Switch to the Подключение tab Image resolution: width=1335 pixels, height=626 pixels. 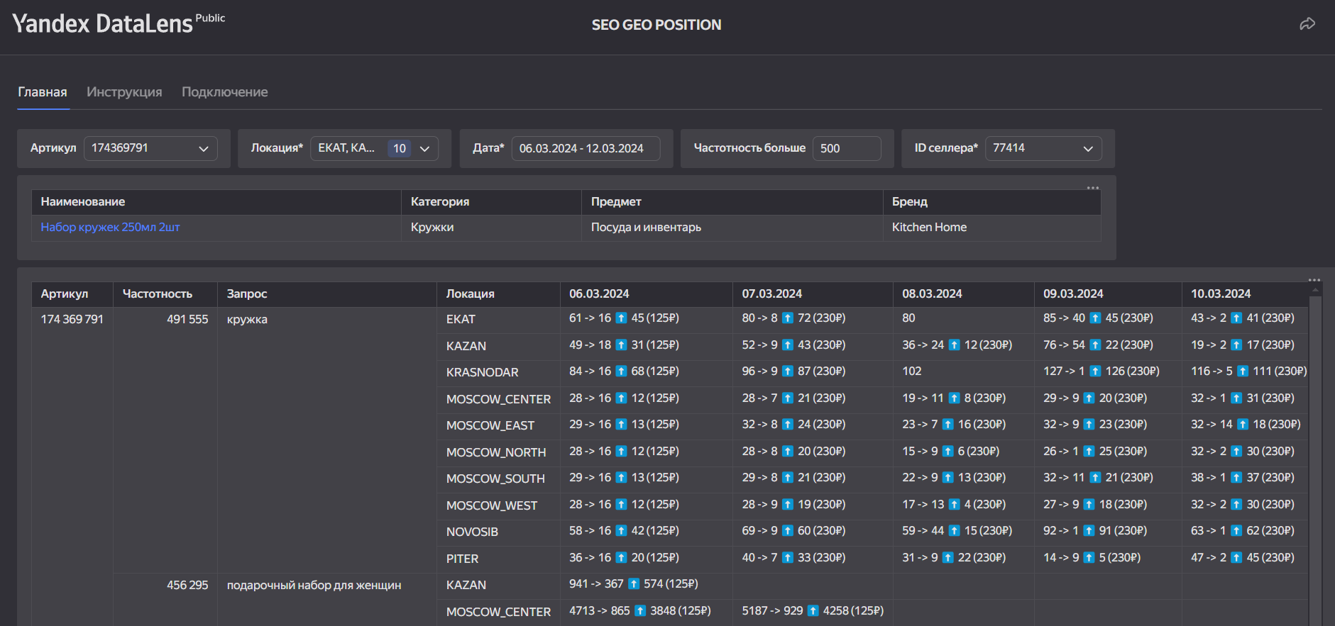[225, 92]
